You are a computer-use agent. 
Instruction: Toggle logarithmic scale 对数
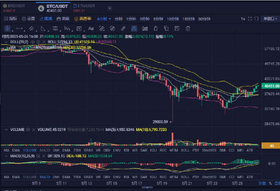(x=262, y=183)
